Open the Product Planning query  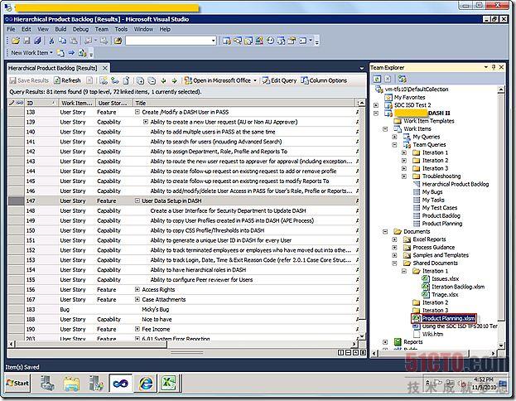pyautogui.click(x=442, y=224)
